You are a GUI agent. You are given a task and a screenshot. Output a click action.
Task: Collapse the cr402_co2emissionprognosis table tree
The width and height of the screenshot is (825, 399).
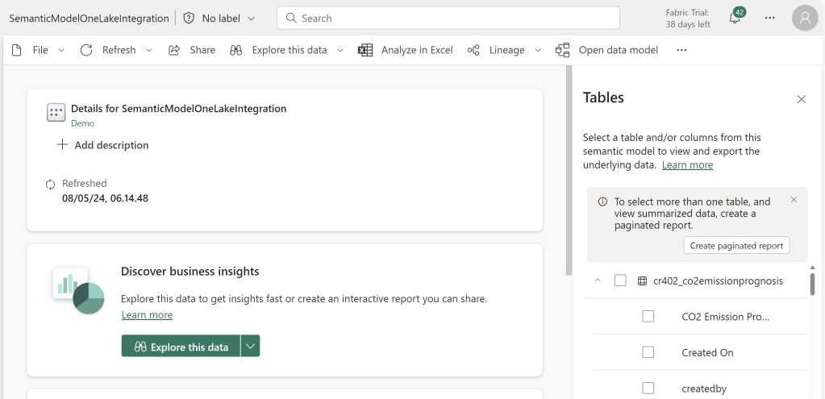click(x=598, y=281)
